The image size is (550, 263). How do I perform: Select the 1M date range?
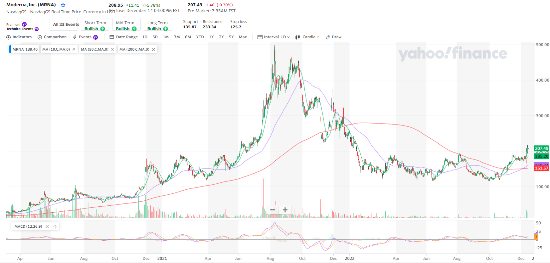[166, 37]
